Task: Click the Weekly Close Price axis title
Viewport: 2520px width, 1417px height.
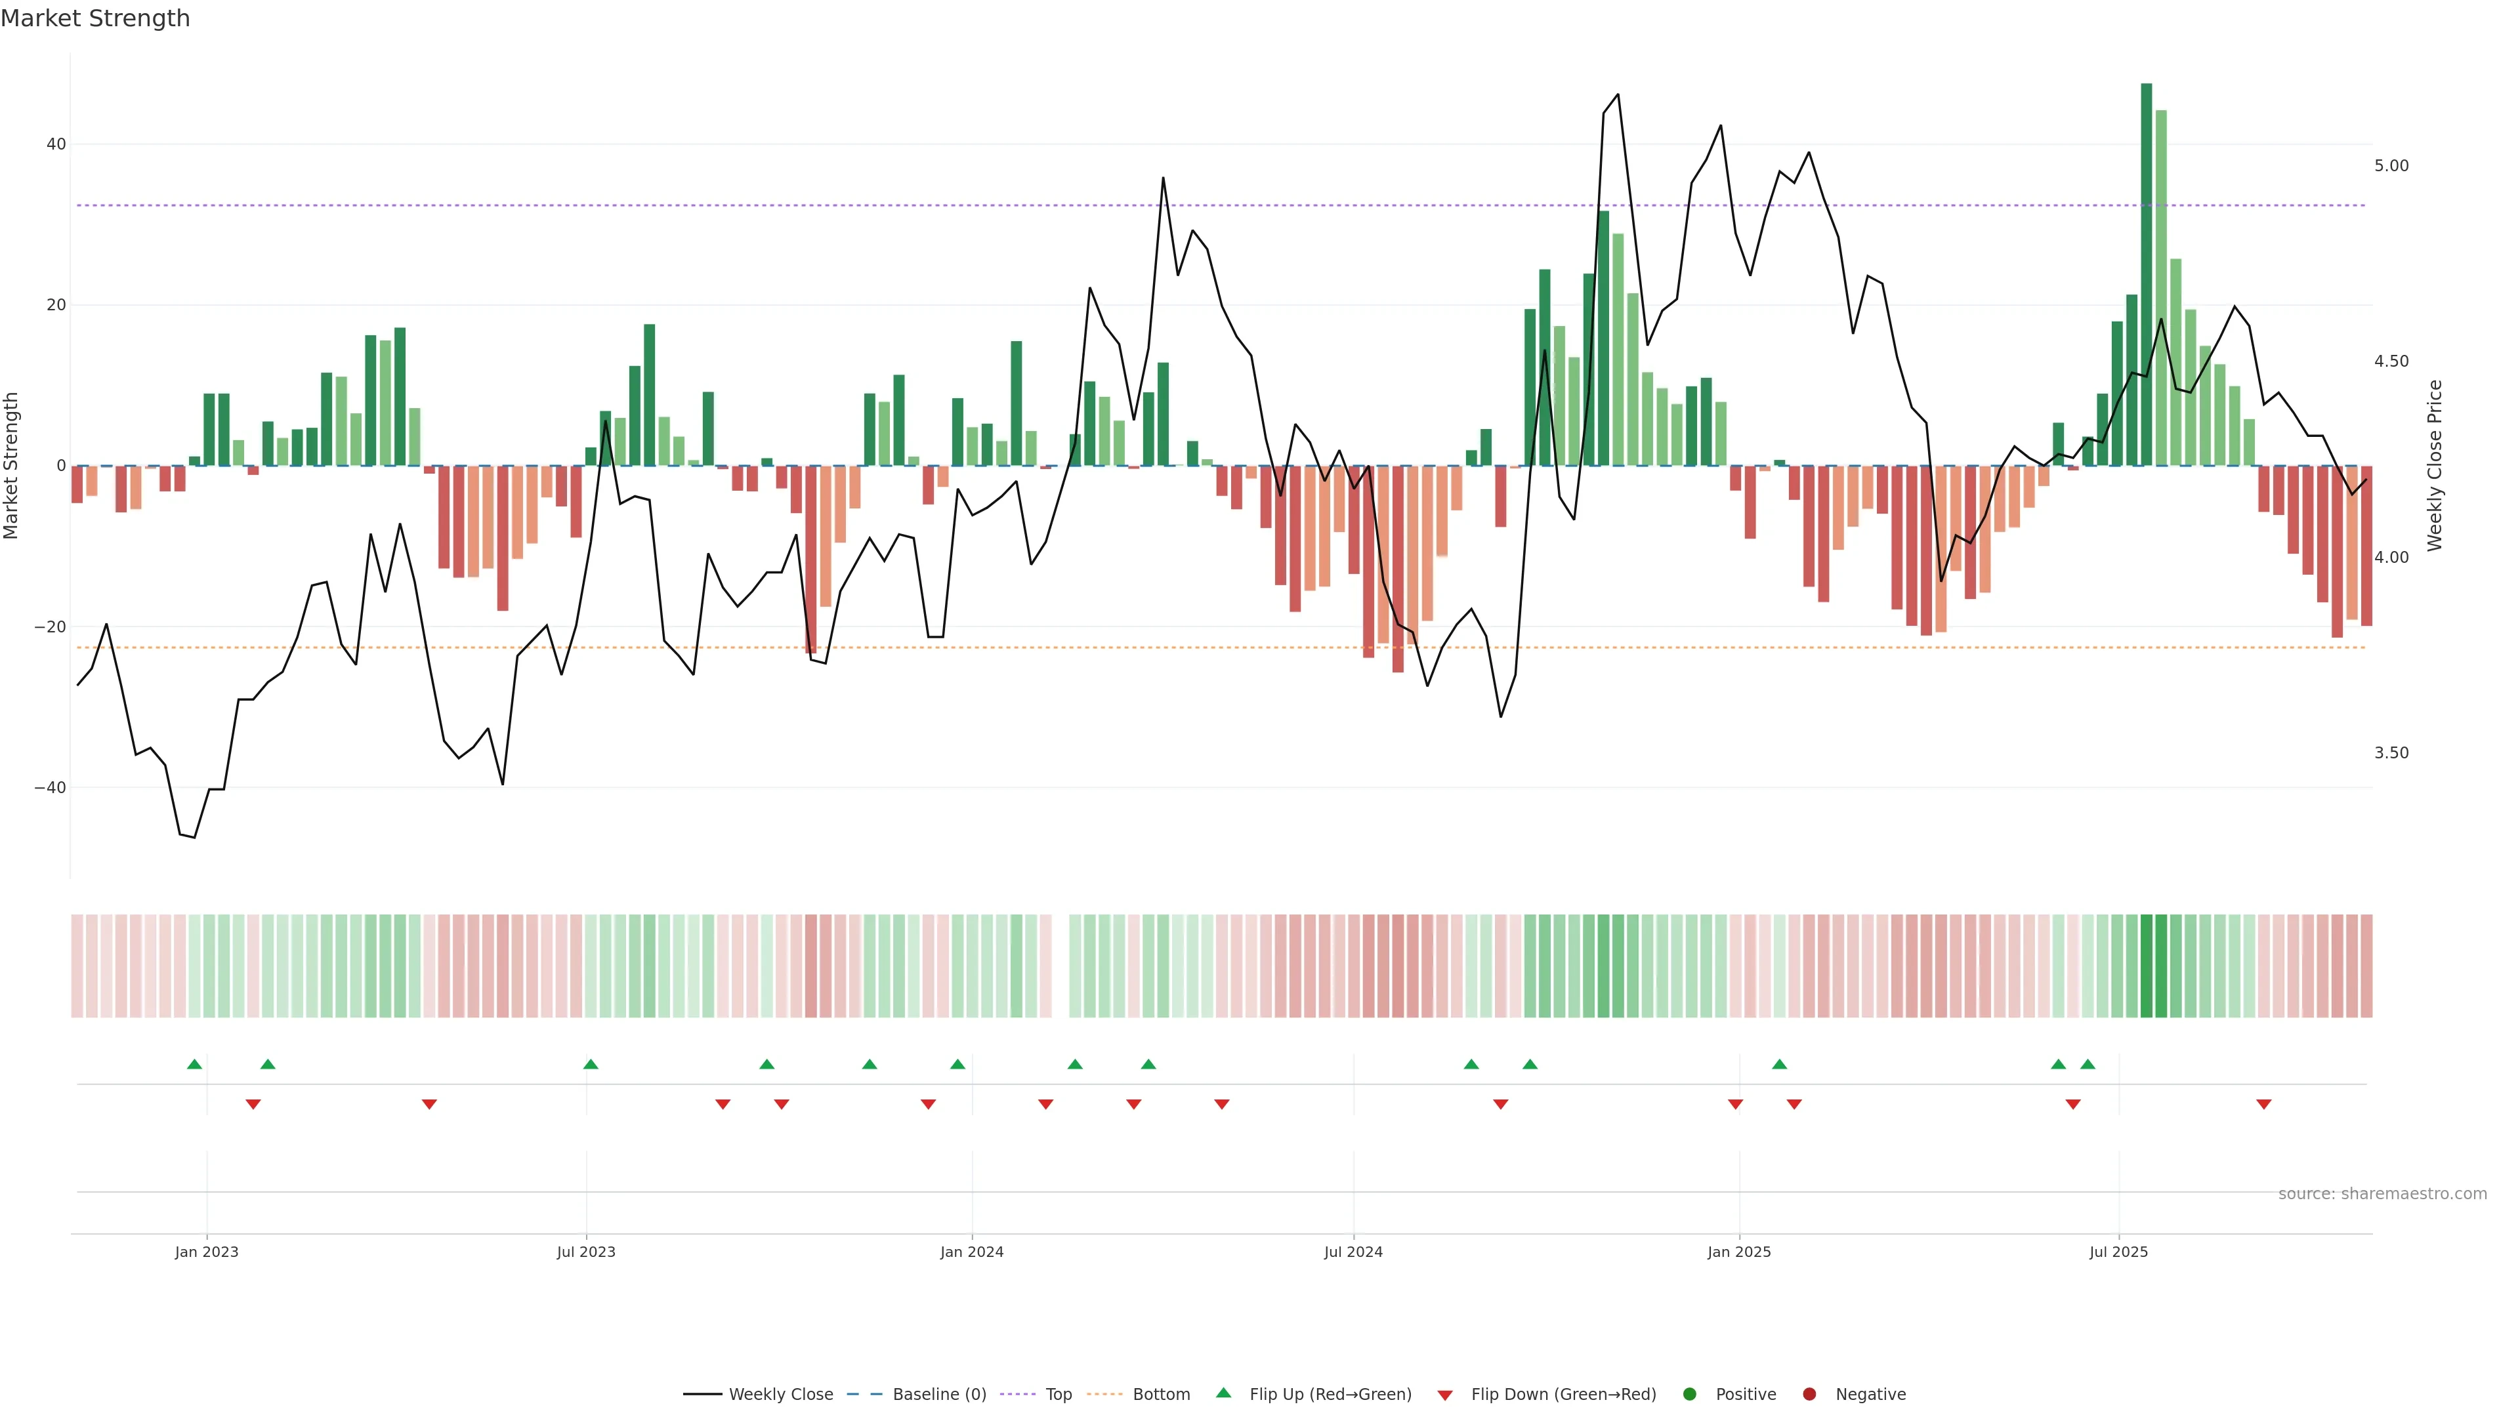Action: pos(2435,466)
